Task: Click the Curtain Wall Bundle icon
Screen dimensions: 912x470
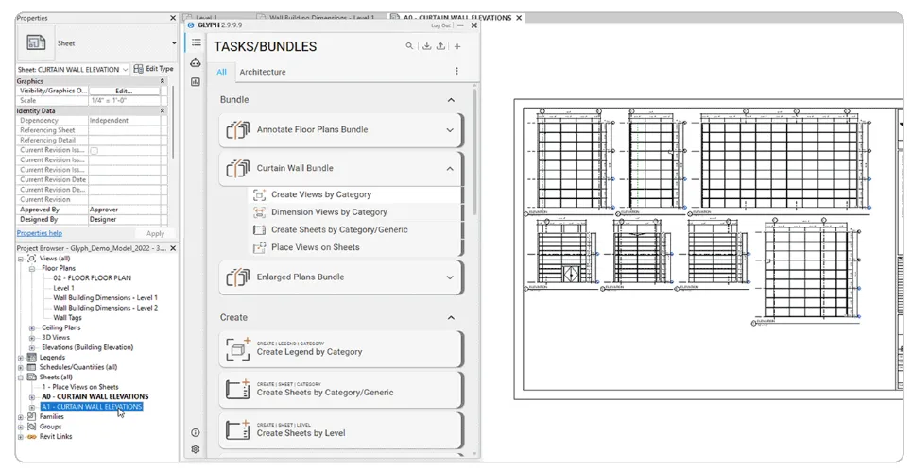Action: (x=238, y=169)
